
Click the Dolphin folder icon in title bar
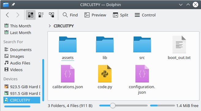[x=6, y=5]
